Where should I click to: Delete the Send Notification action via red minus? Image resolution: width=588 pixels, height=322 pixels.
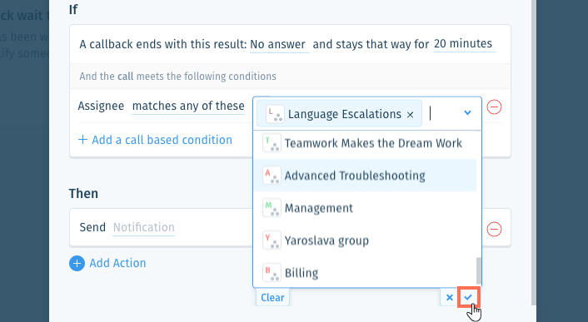coord(494,229)
